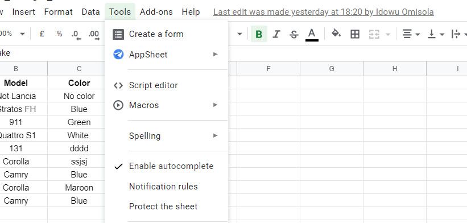The image size is (467, 223).
Task: Open zoom level dropdown
Action: pyautogui.click(x=13, y=34)
